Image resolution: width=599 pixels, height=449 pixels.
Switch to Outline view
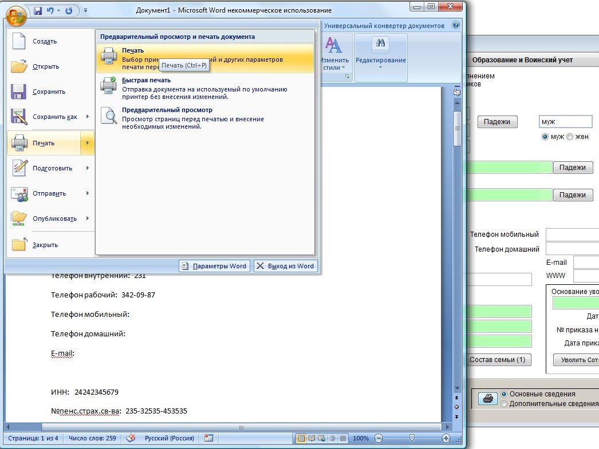click(x=332, y=438)
